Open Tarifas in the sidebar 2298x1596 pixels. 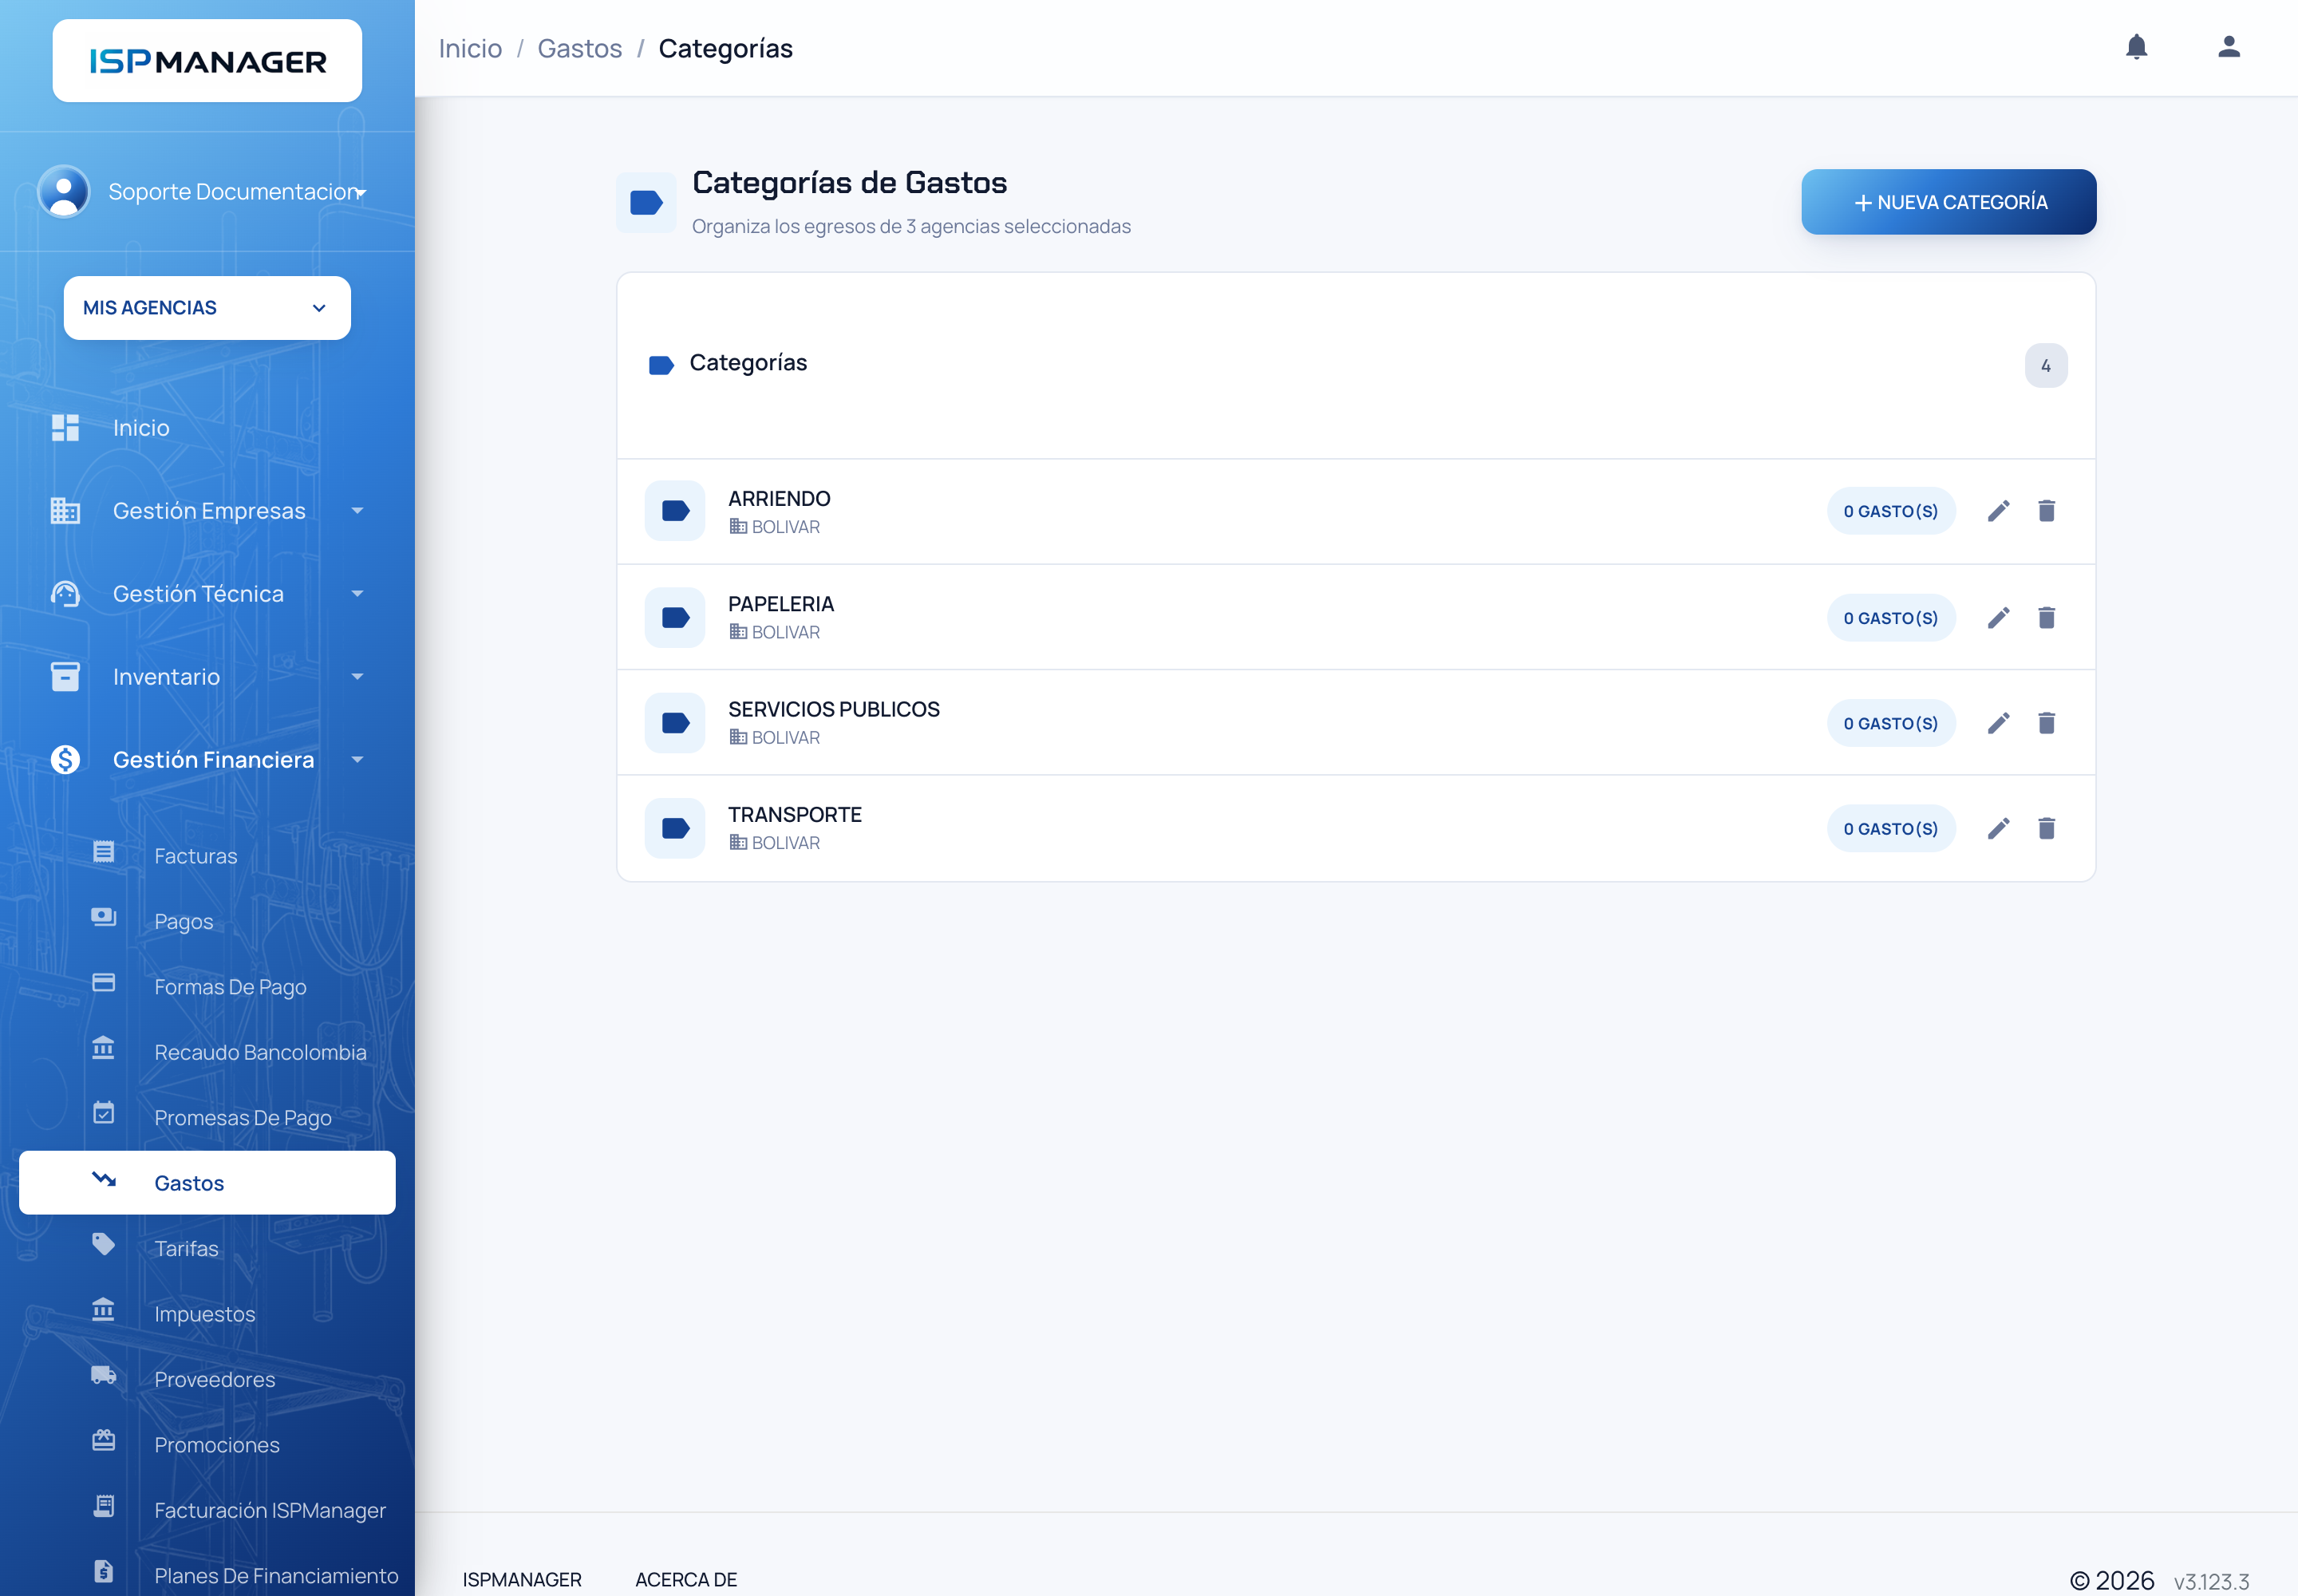pos(207,1248)
